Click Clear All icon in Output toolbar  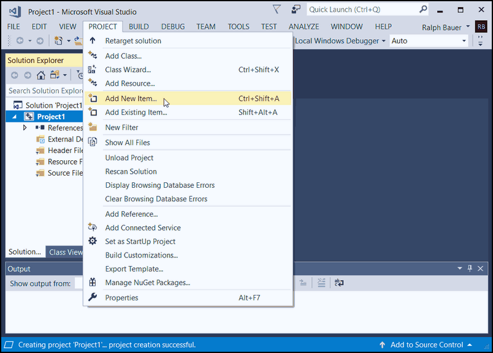click(321, 283)
